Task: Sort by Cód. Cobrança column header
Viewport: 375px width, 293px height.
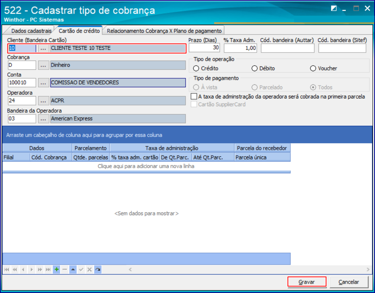Action: pyautogui.click(x=51, y=157)
